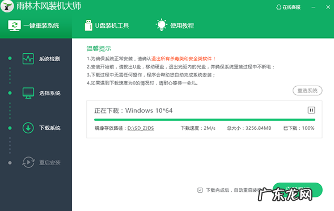
Task: Select the 下载系统 step label
Action: (x=50, y=128)
